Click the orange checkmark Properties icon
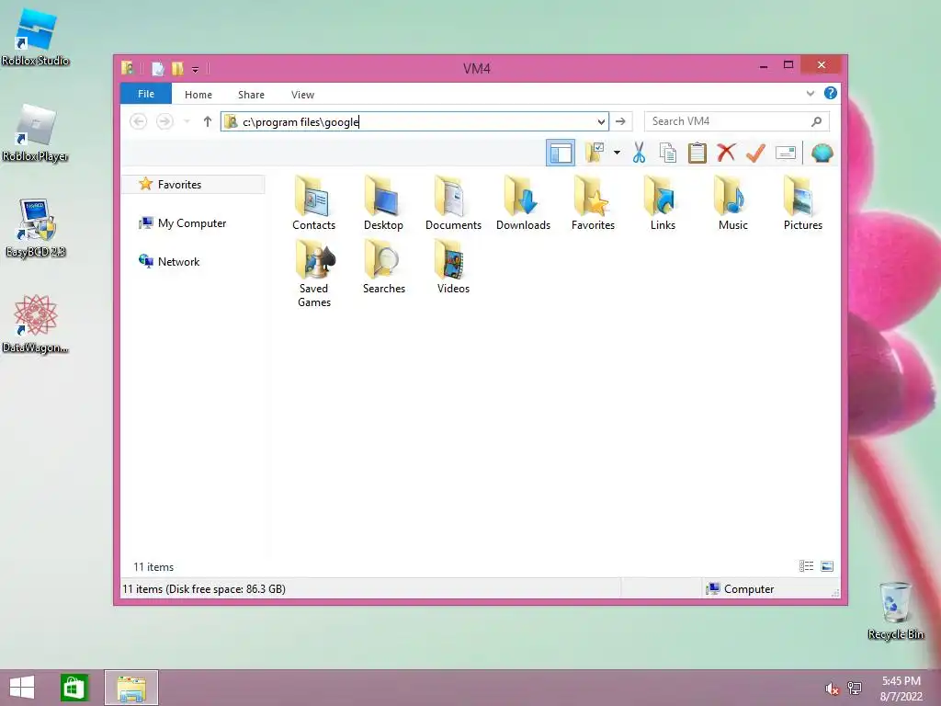This screenshot has height=706, width=941. tap(755, 154)
